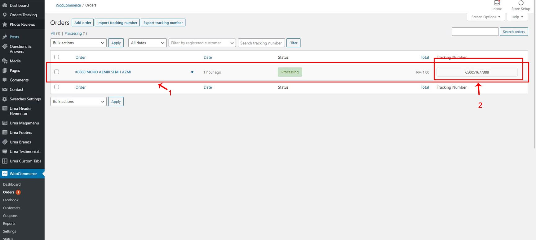The height and width of the screenshot is (240, 536).
Task: Click the order preview eye icon
Action: pyautogui.click(x=192, y=72)
